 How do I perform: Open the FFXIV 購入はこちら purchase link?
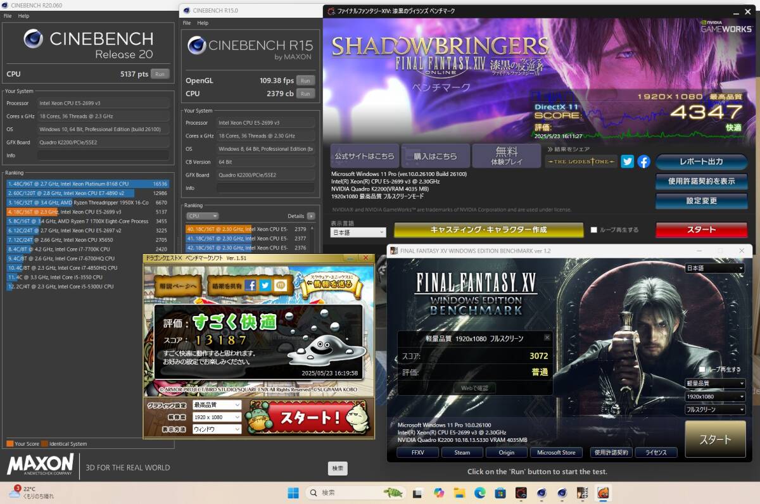(x=435, y=156)
